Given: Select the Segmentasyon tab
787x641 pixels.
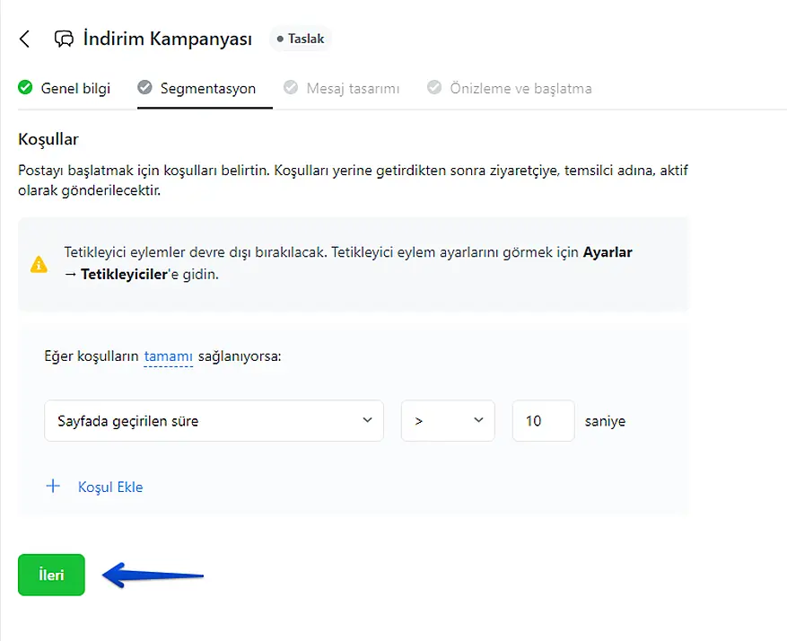Looking at the screenshot, I should [207, 89].
